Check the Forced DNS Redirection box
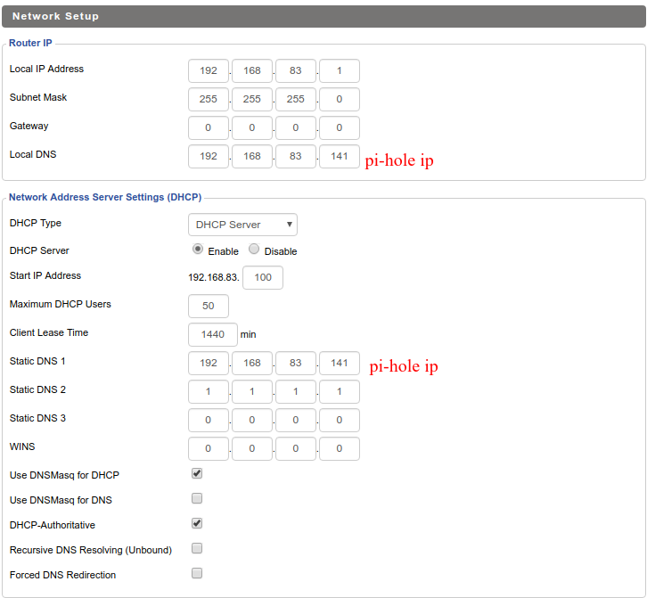 click(197, 574)
